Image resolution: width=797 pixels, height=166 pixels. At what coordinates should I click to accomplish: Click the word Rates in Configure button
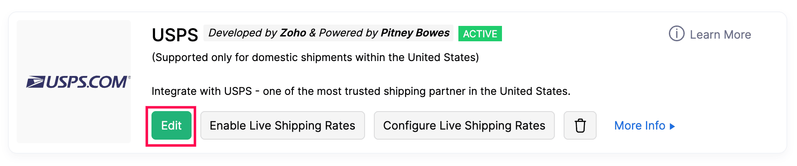(530, 126)
